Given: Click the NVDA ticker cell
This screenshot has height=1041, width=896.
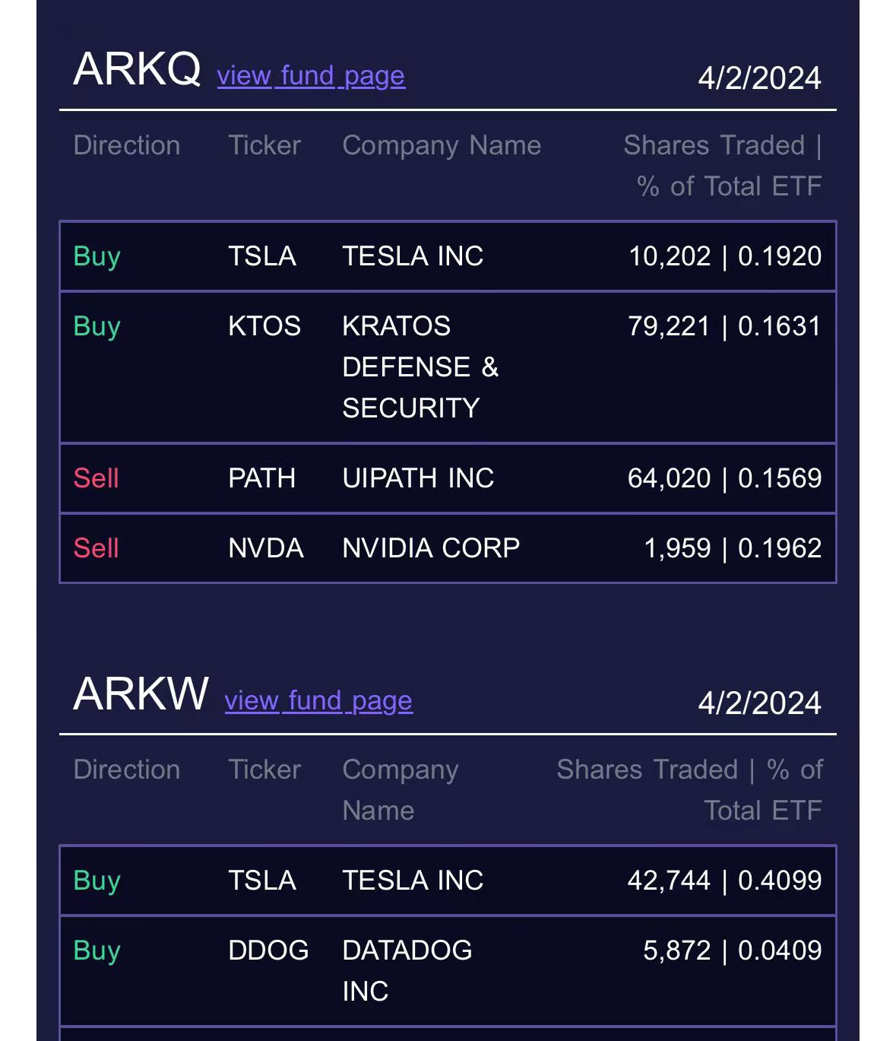Looking at the screenshot, I should [x=266, y=548].
